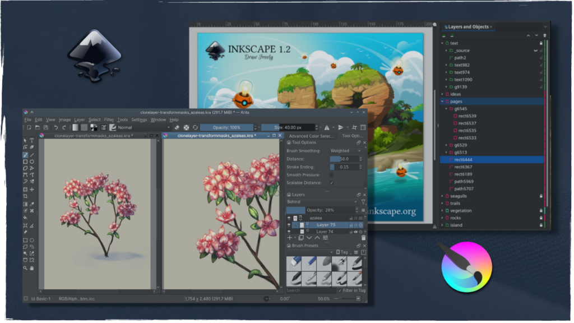
Task: Expand the ideas layer in Inkscape
Action: pos(442,94)
